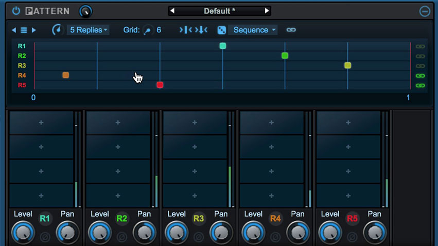Select the teal R1 reply marker
This screenshot has width=438, height=246.
tap(222, 46)
